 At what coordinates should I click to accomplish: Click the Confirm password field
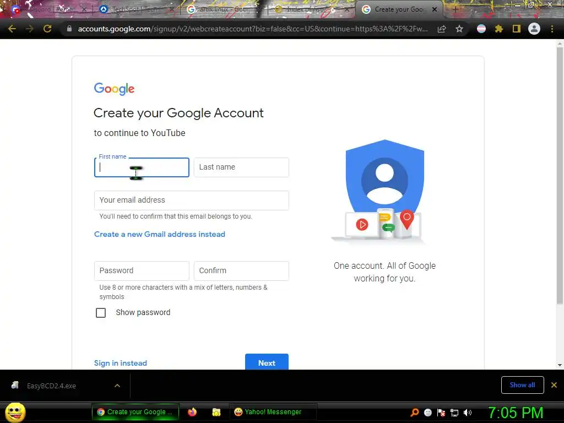[241, 271]
